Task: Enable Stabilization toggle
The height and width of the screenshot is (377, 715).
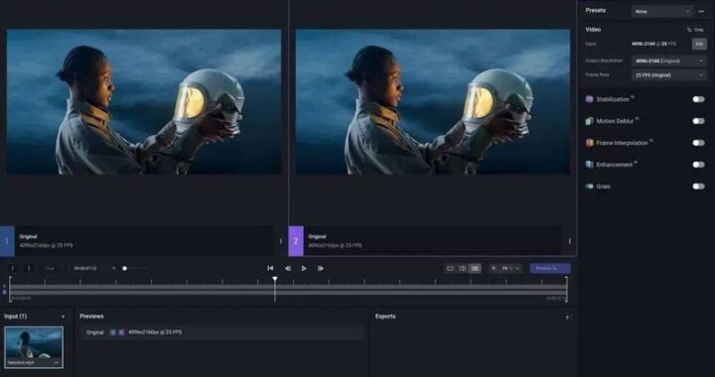Action: (x=698, y=99)
